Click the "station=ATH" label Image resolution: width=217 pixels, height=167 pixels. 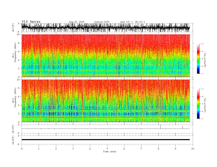(102, 22)
